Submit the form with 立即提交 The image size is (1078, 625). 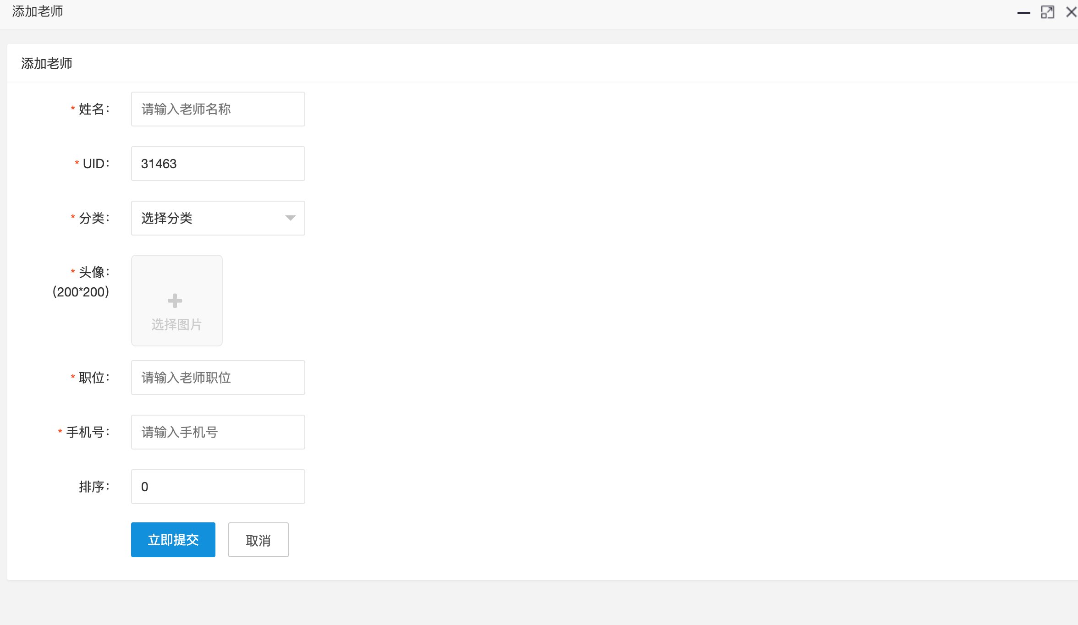click(x=173, y=540)
